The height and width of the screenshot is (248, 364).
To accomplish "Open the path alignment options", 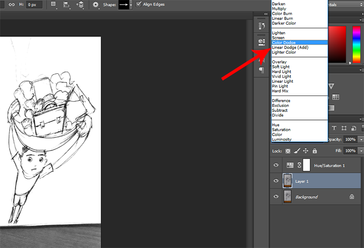I will [x=66, y=5].
